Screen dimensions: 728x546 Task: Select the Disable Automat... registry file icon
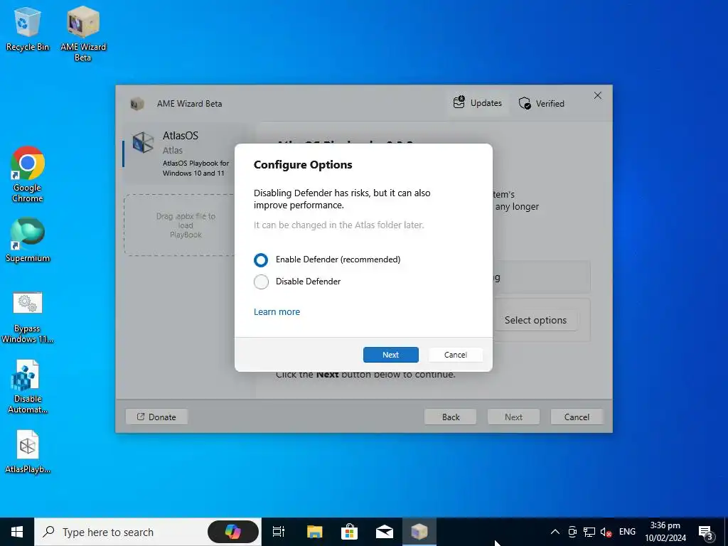point(28,387)
